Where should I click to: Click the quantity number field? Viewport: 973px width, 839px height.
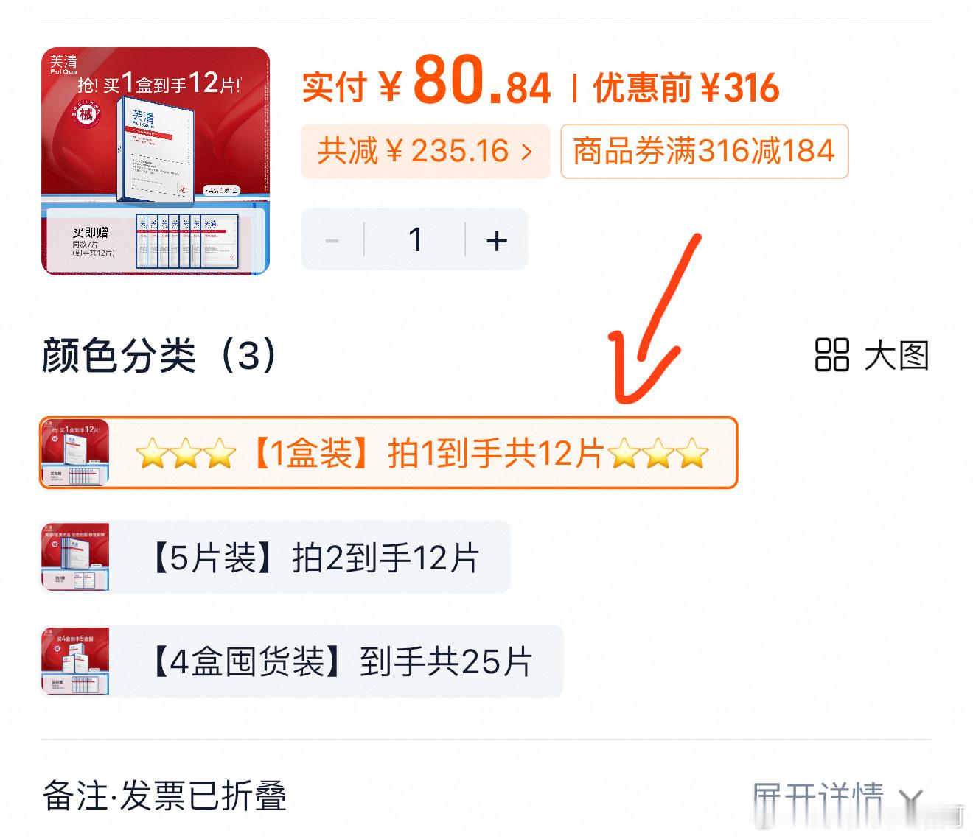(x=415, y=240)
